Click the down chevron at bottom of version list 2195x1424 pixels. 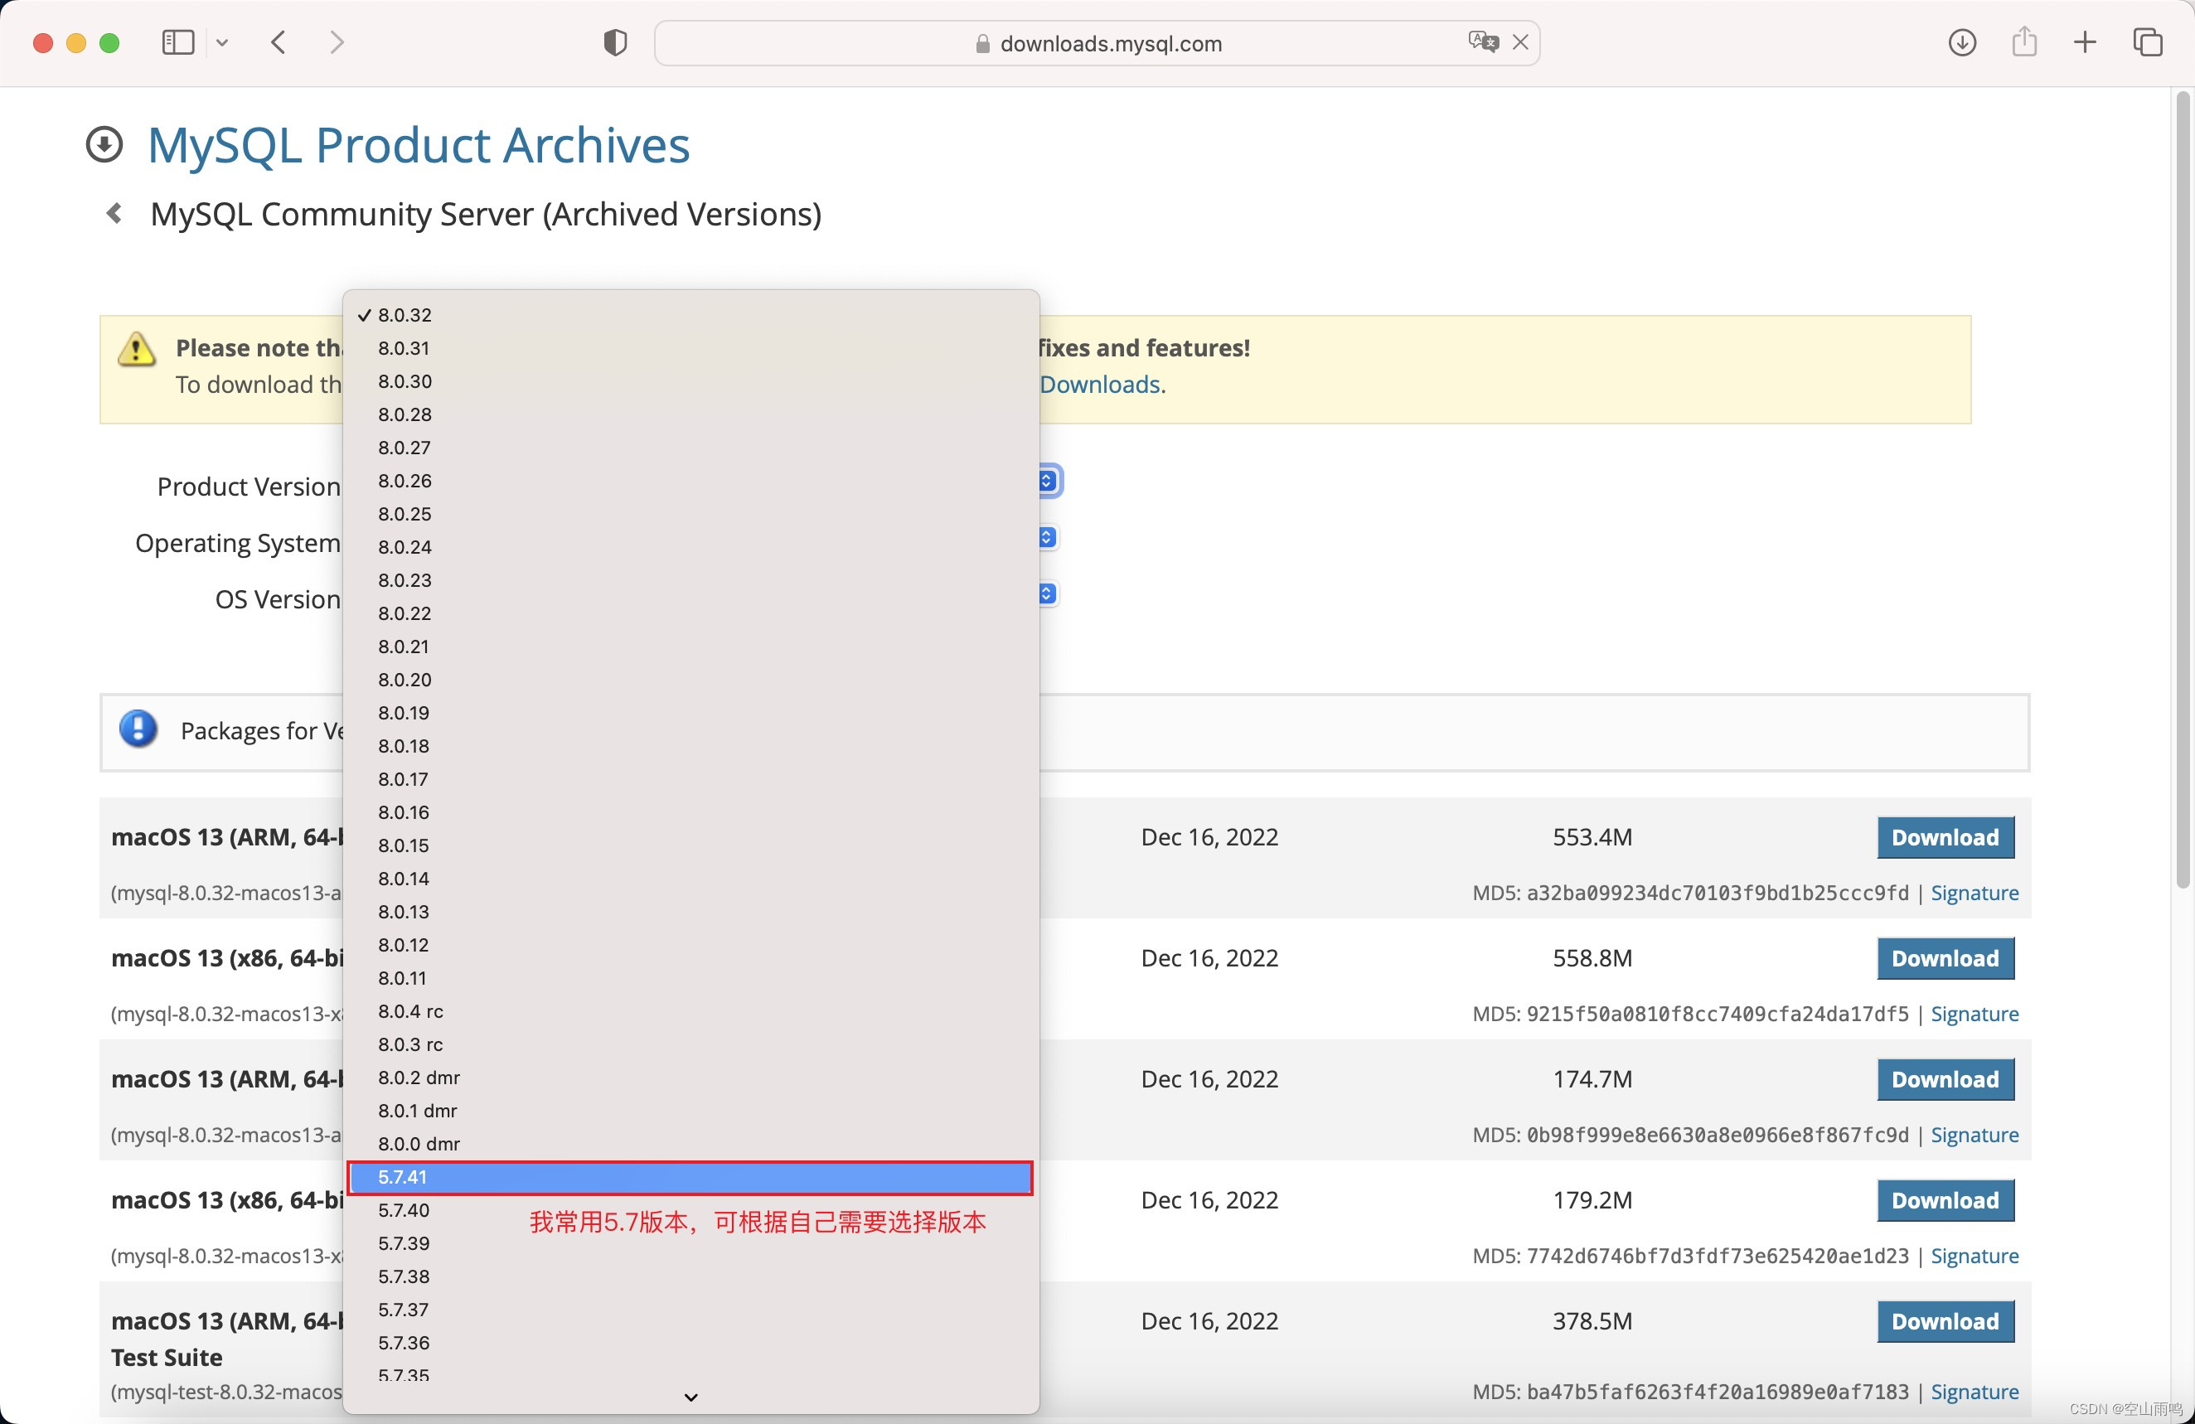point(690,1398)
